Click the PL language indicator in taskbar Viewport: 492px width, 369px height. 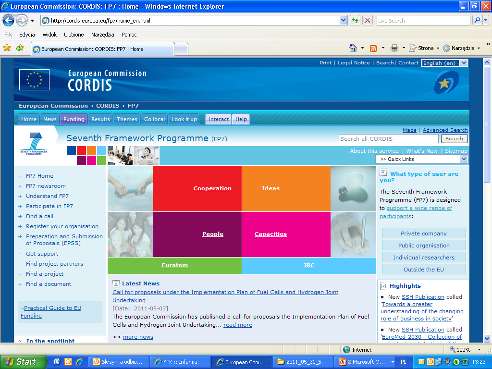tap(404, 362)
